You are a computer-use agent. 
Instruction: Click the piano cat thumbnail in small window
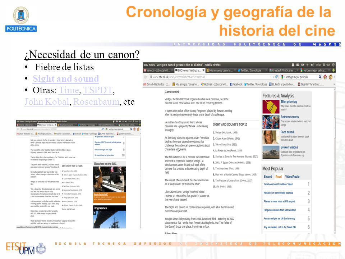click(x=110, y=179)
